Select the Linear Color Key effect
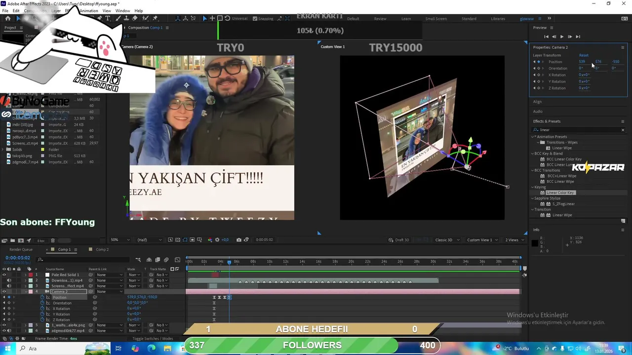The width and height of the screenshot is (632, 355). [560, 193]
